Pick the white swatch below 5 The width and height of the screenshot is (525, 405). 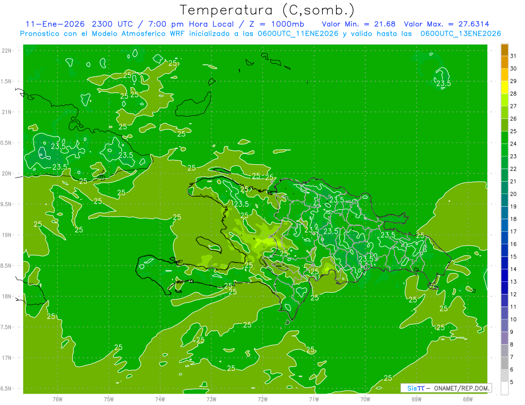pos(504,388)
